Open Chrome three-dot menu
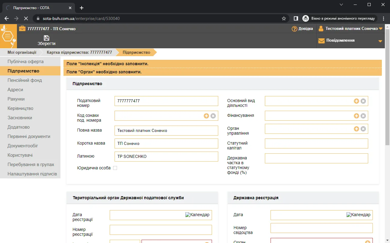Image resolution: width=390 pixels, height=243 pixels. 384,18
